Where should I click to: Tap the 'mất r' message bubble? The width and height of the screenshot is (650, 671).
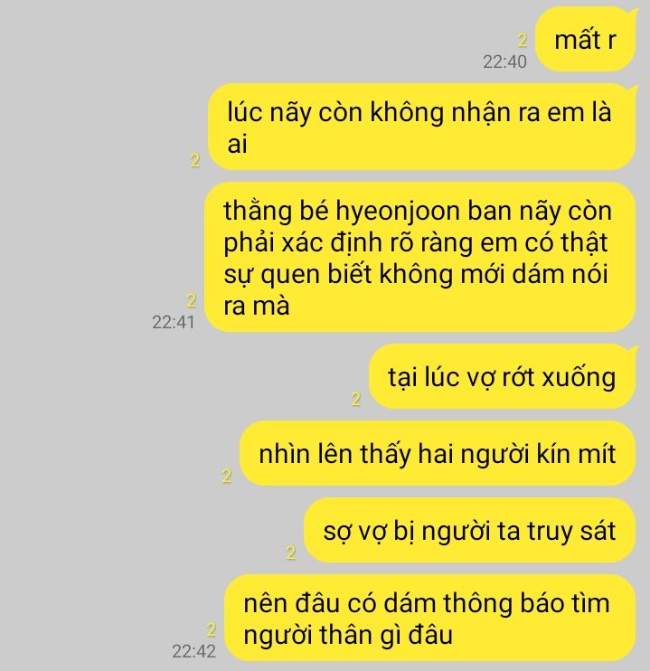[585, 40]
